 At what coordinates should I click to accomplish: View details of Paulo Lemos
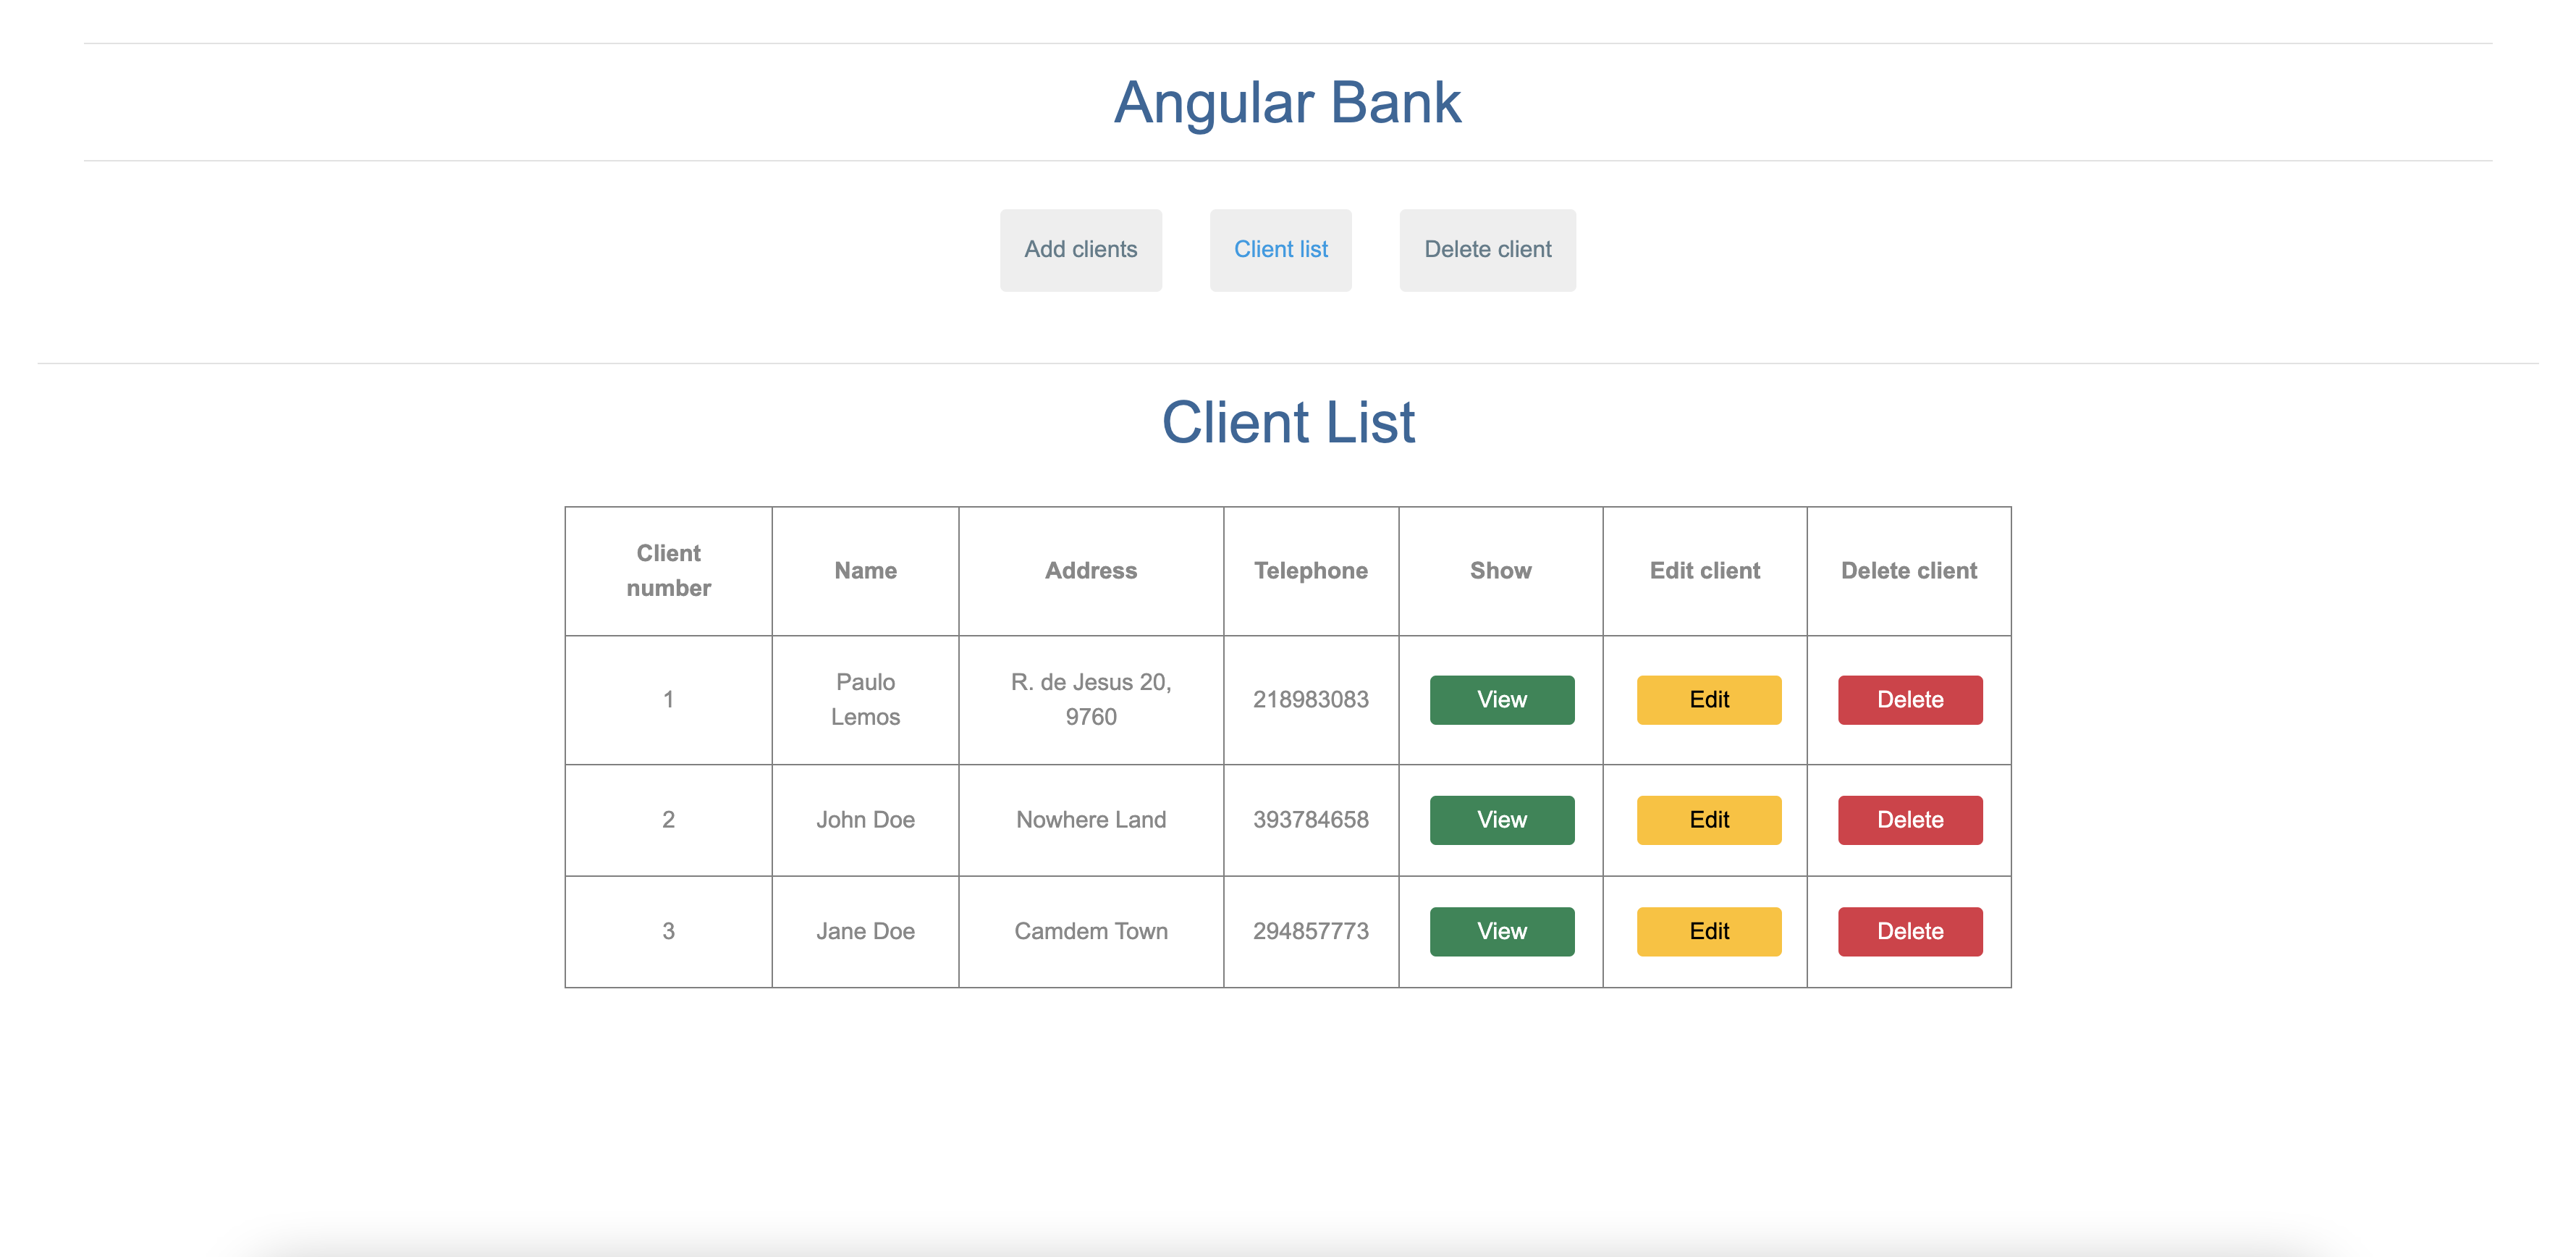click(x=1501, y=699)
